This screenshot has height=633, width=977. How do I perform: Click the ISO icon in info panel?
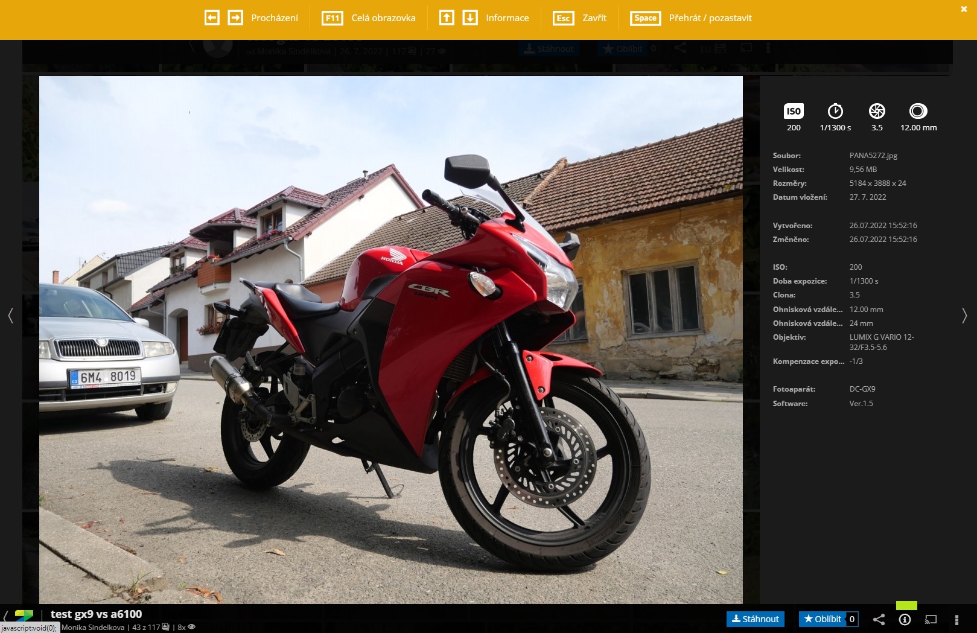(x=794, y=111)
